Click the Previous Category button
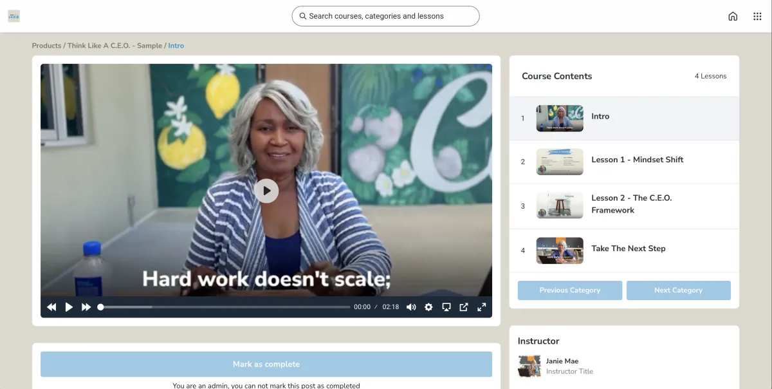 (570, 290)
